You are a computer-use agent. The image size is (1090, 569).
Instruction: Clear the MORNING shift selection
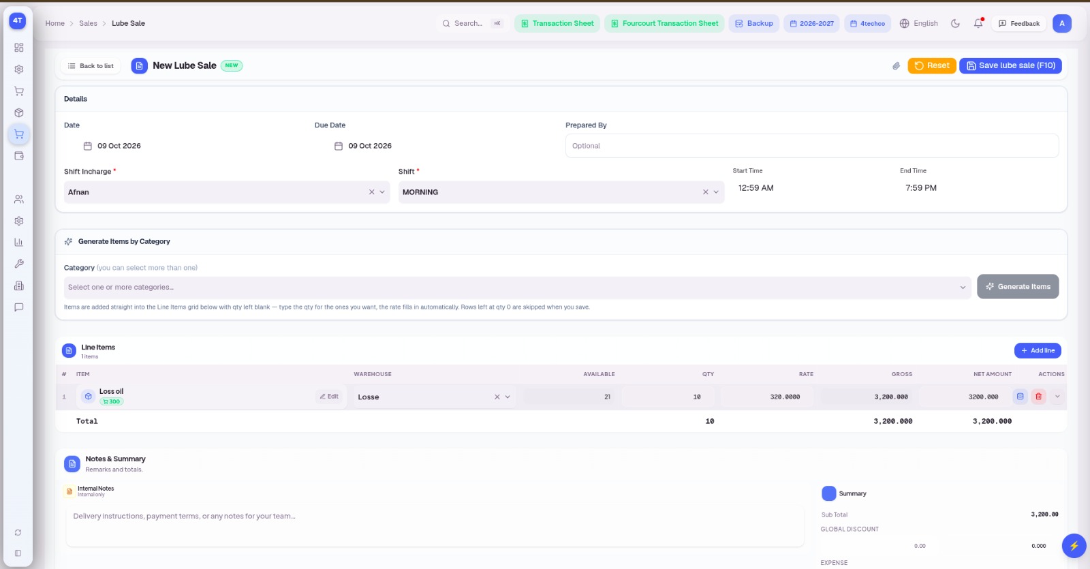pyautogui.click(x=706, y=192)
